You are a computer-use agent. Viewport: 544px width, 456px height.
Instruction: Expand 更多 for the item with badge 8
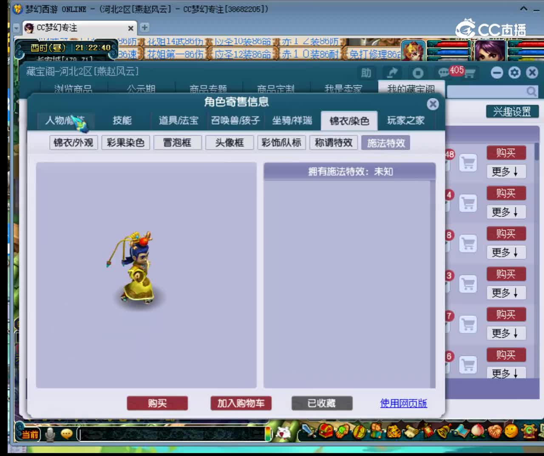tap(505, 252)
